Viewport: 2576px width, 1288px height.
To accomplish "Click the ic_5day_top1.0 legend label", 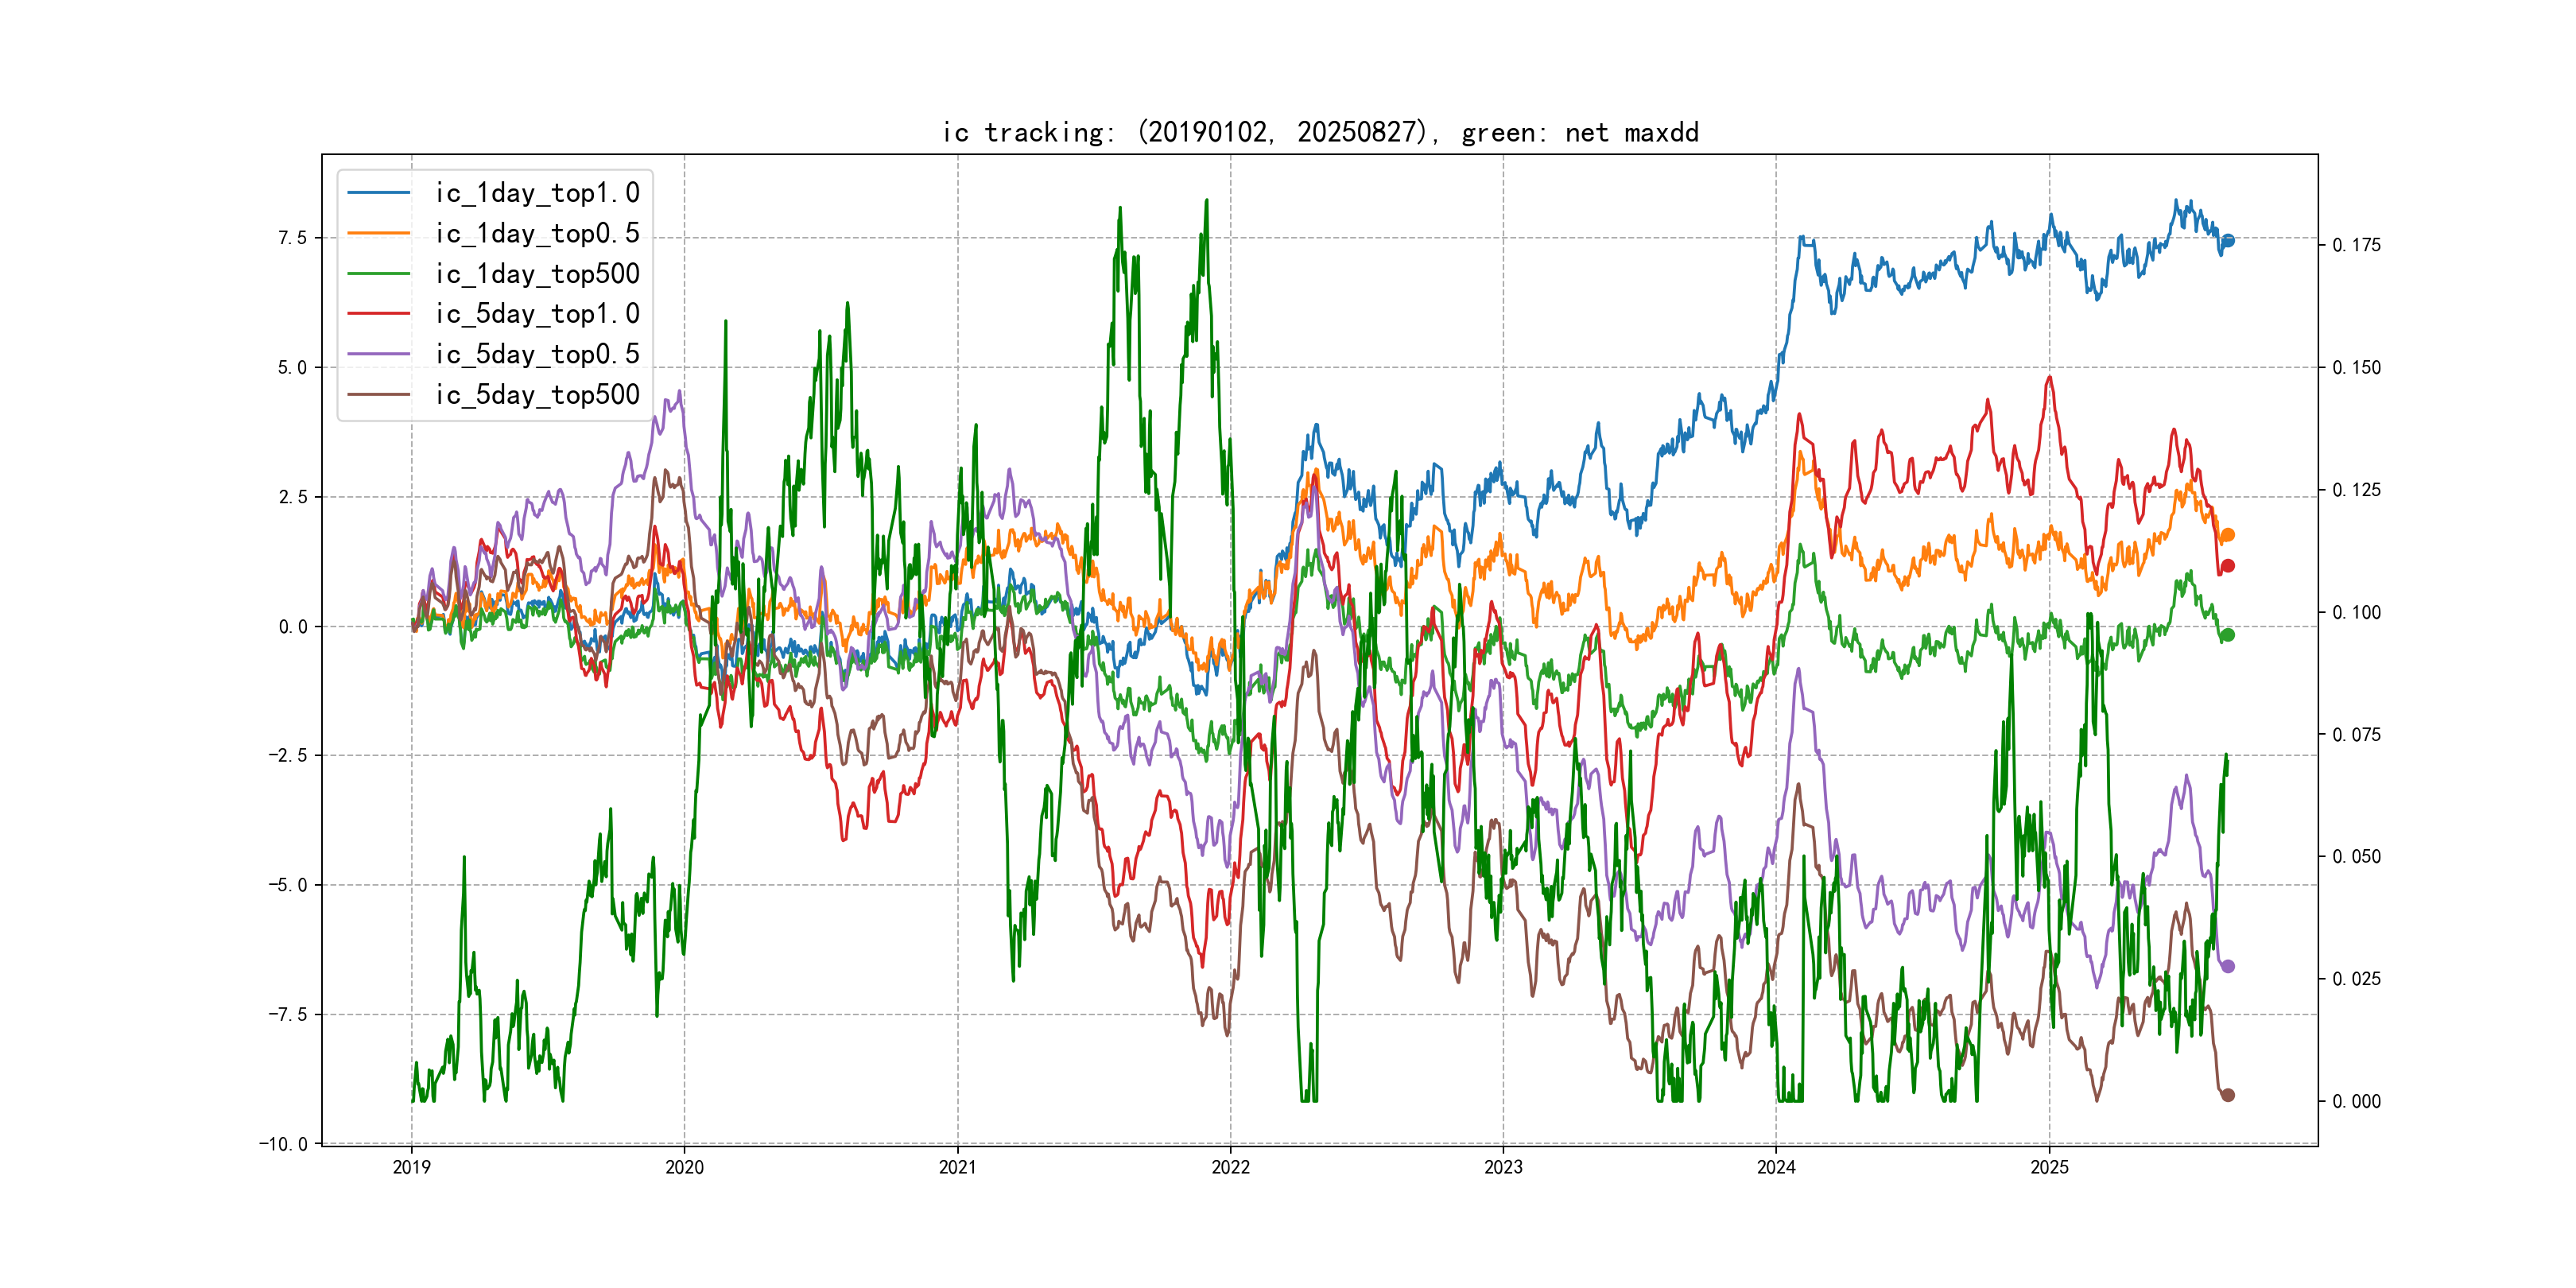I will (537, 313).
